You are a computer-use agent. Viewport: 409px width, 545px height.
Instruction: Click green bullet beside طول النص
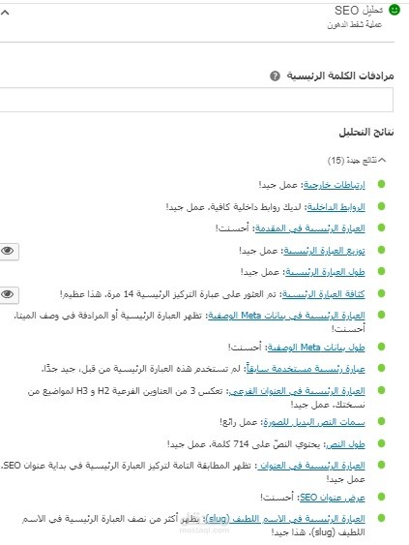pos(381,443)
